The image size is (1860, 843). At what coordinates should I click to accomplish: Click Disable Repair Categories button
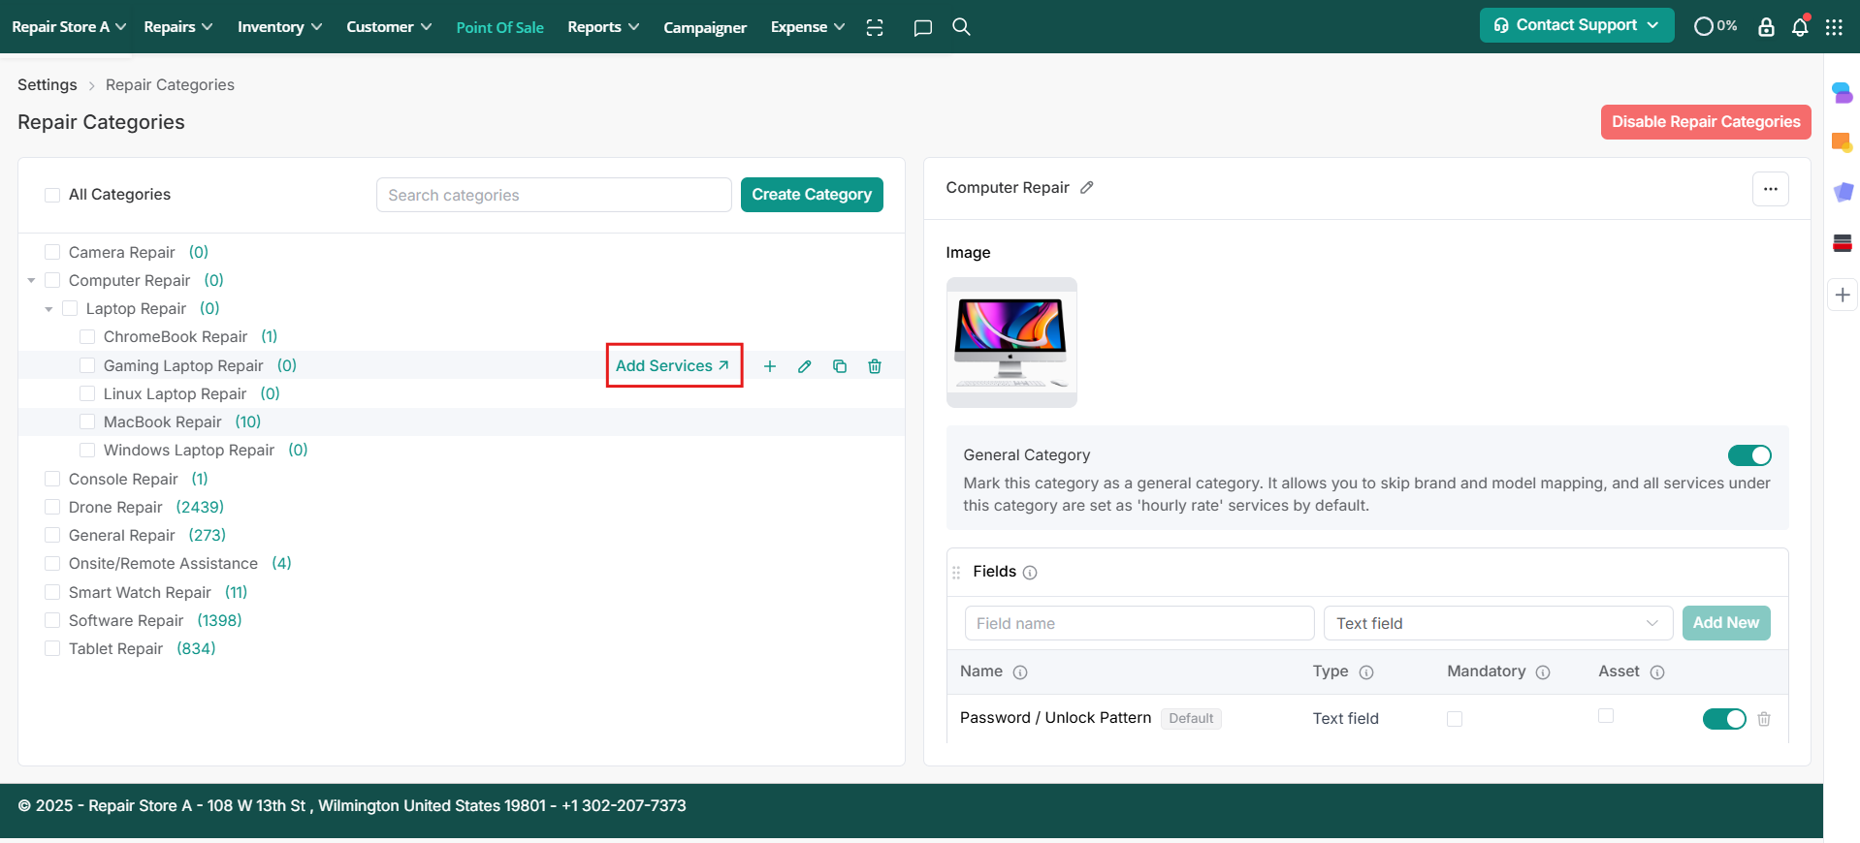[1705, 122]
